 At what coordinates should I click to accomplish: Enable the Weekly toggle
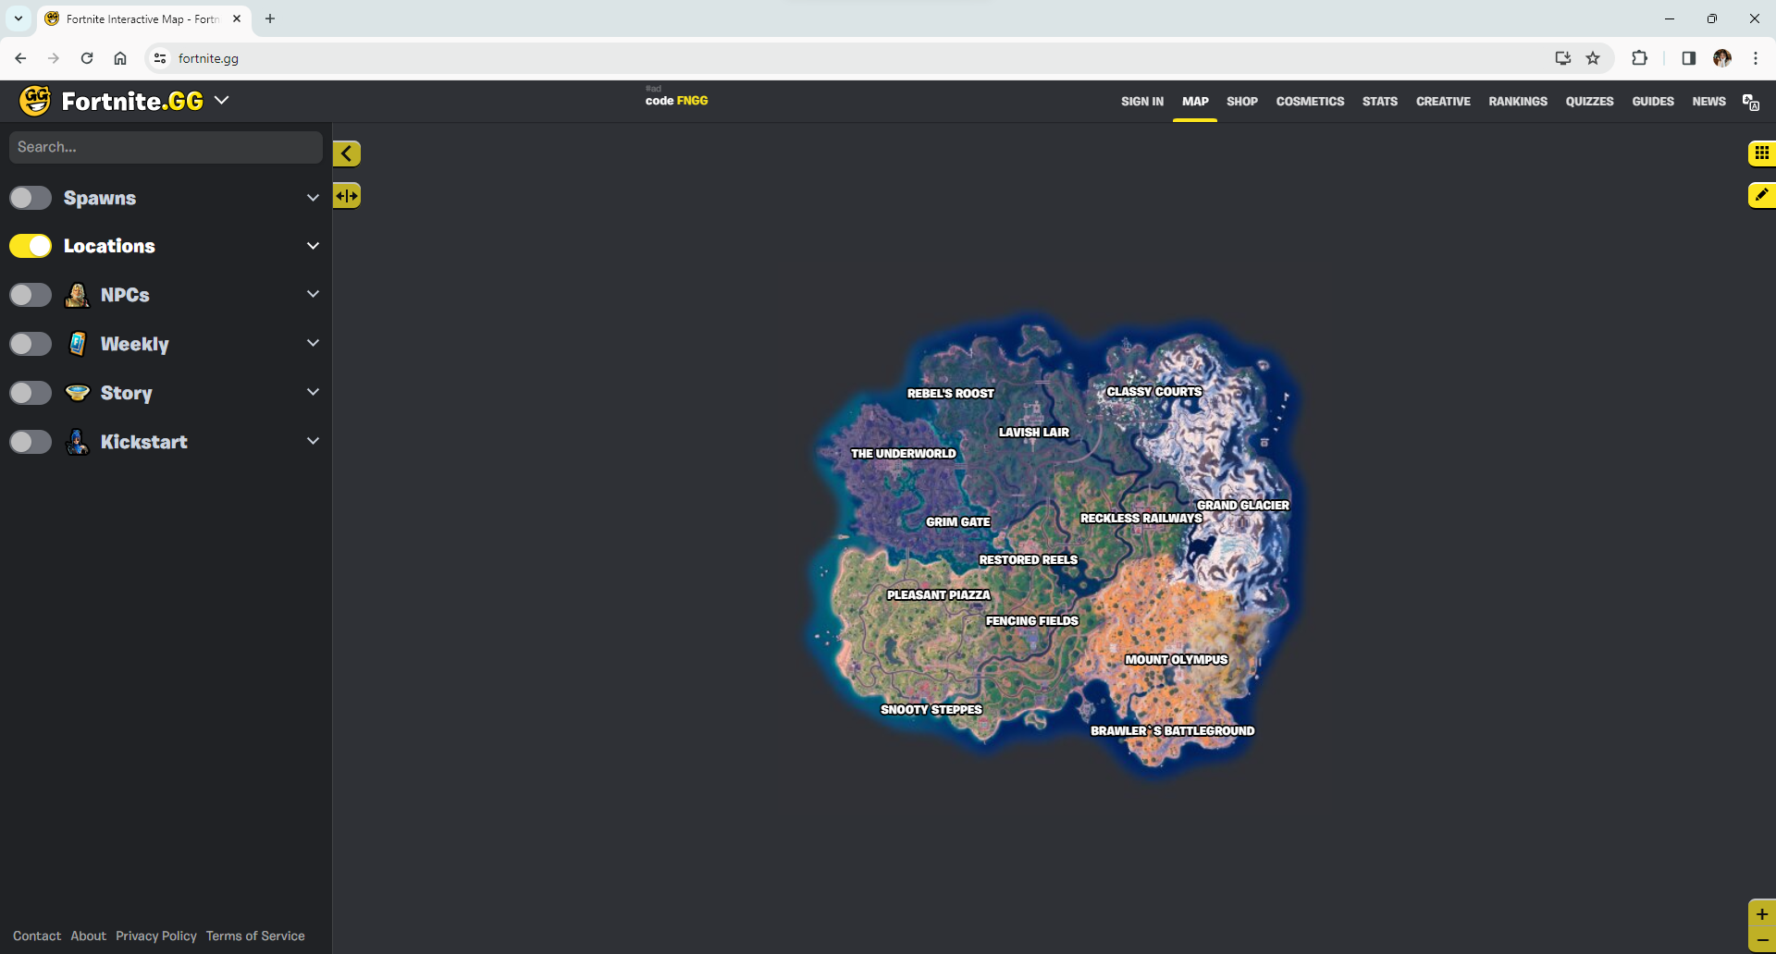[31, 344]
